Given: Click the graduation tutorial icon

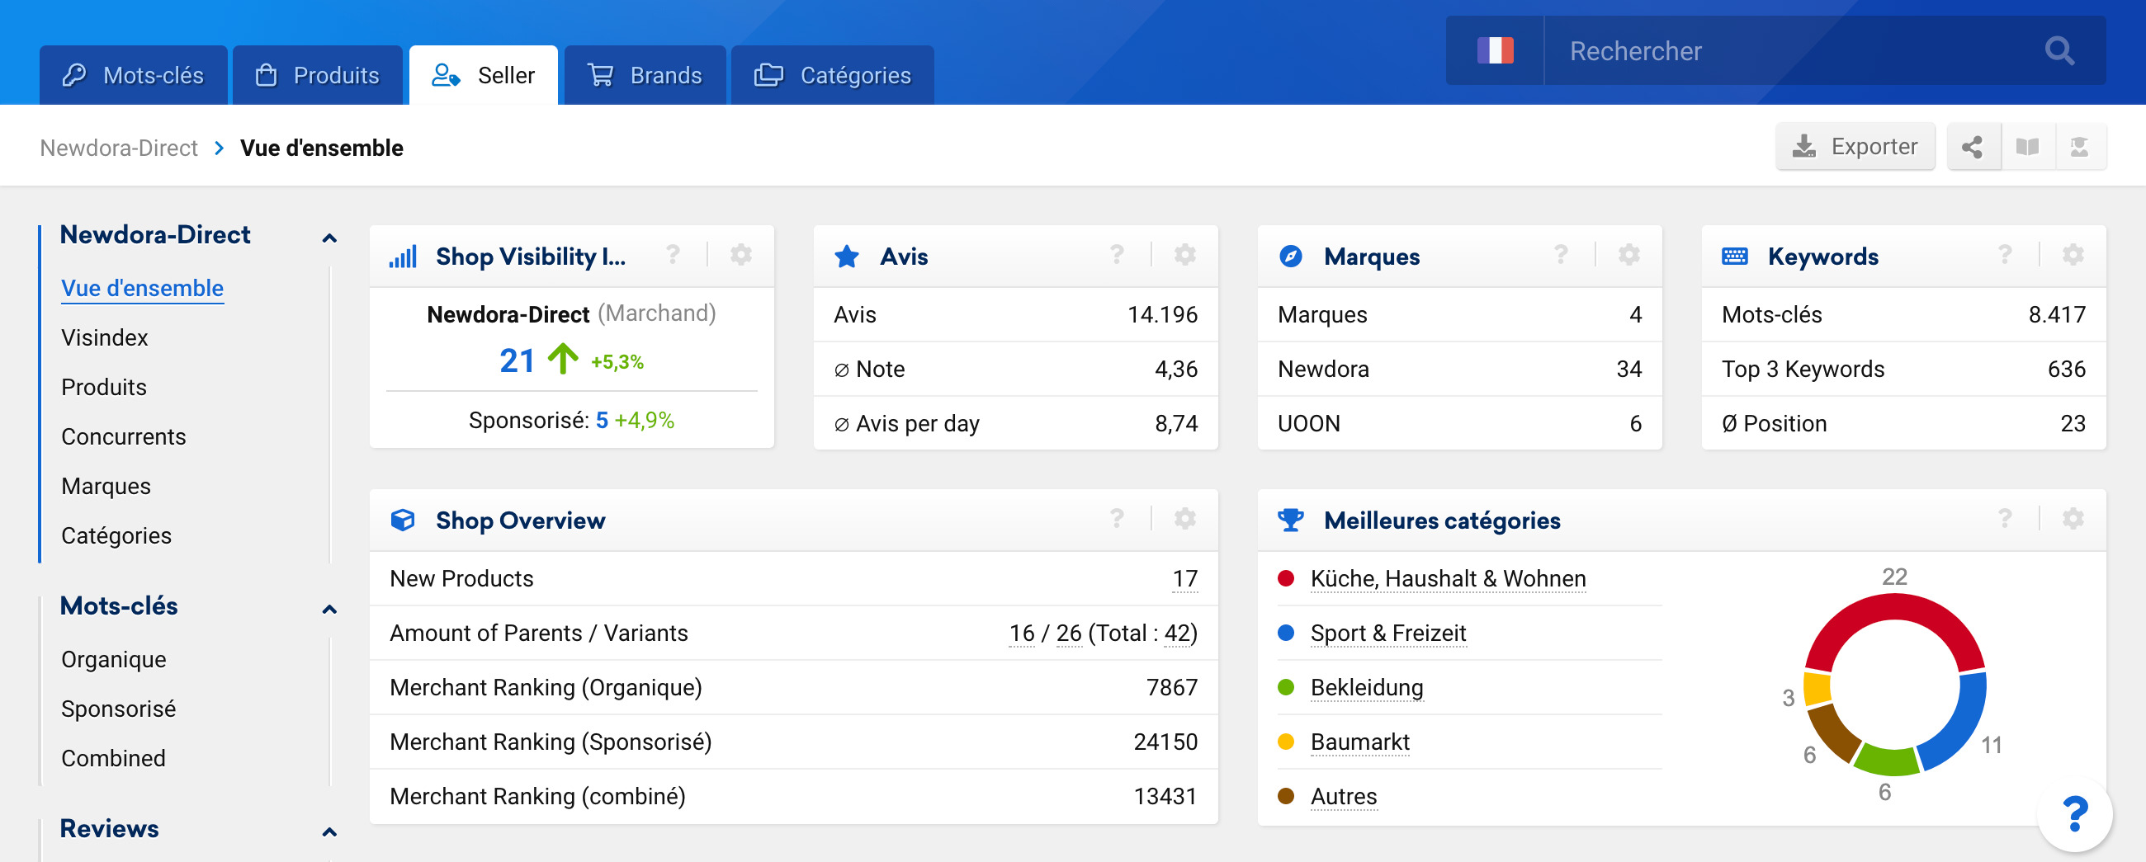Looking at the screenshot, I should [x=2079, y=147].
